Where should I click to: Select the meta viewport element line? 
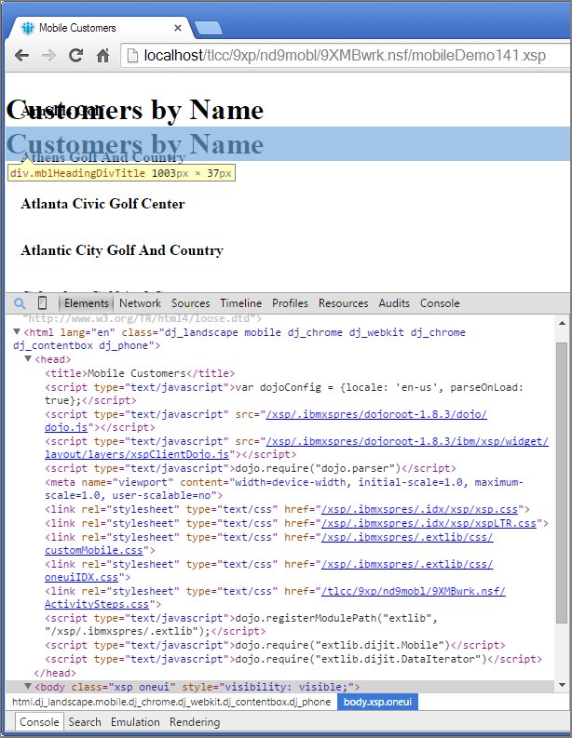pyautogui.click(x=284, y=489)
